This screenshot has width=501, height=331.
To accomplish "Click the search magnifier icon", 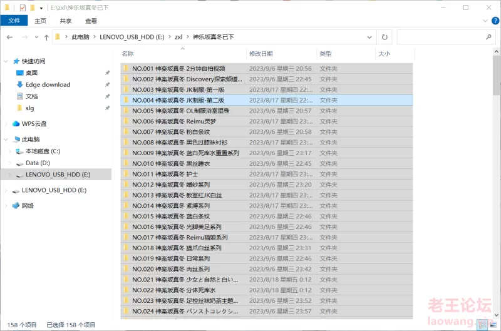I will point(488,37).
